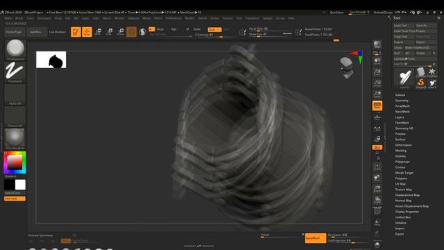Click the silhouette reference thumbnail

(51, 60)
